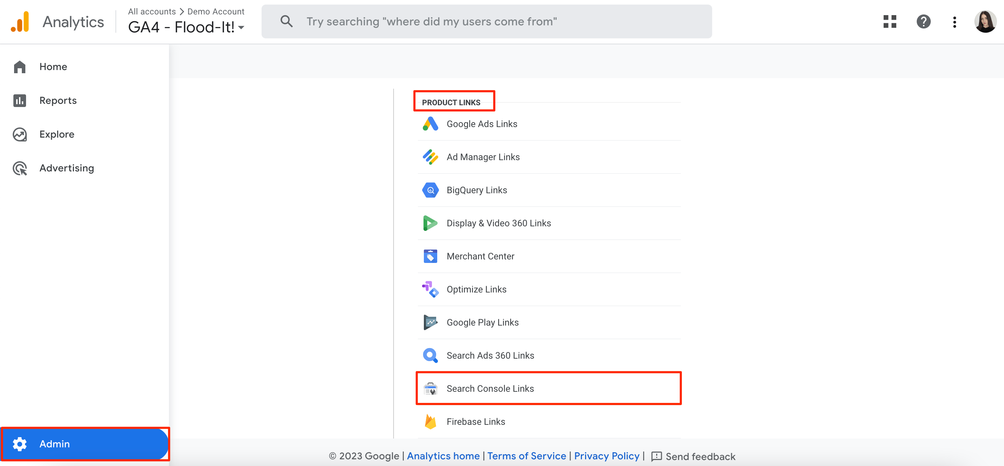Screen dimensions: 1004x466
Task: Click the Merchant Center tag icon
Action: click(x=430, y=256)
